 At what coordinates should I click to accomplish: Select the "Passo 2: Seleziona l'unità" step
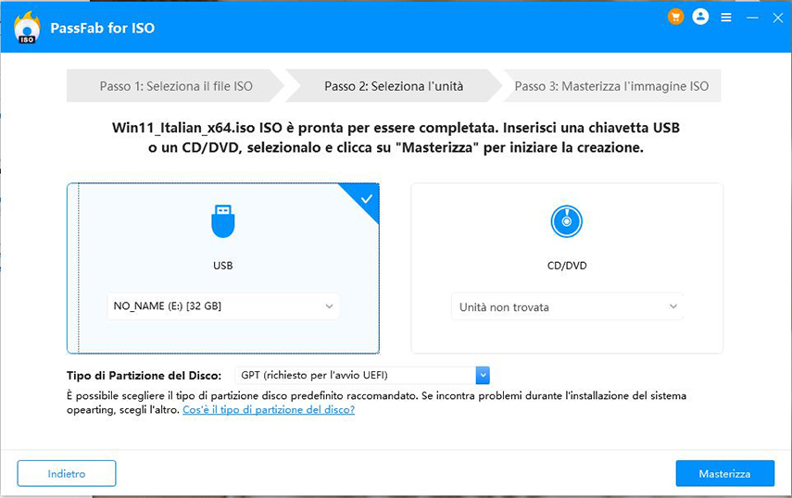click(394, 86)
